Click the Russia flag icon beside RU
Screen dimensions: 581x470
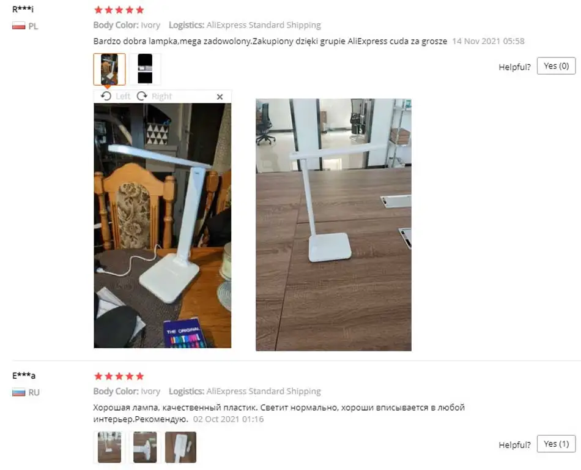[x=18, y=392]
